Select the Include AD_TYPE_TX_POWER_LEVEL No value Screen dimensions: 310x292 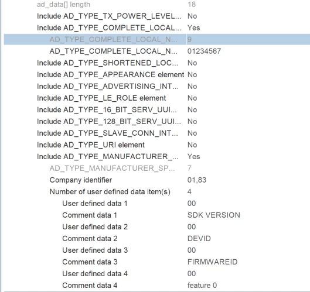point(192,16)
